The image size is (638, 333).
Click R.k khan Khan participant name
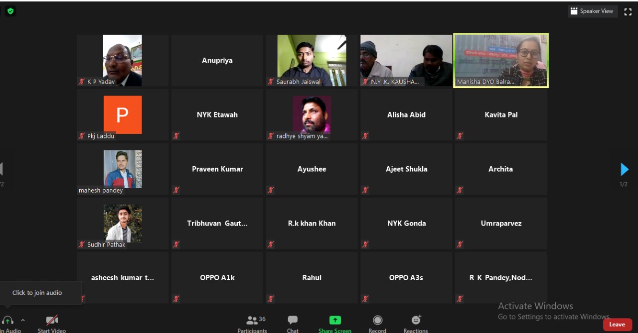[x=312, y=223]
